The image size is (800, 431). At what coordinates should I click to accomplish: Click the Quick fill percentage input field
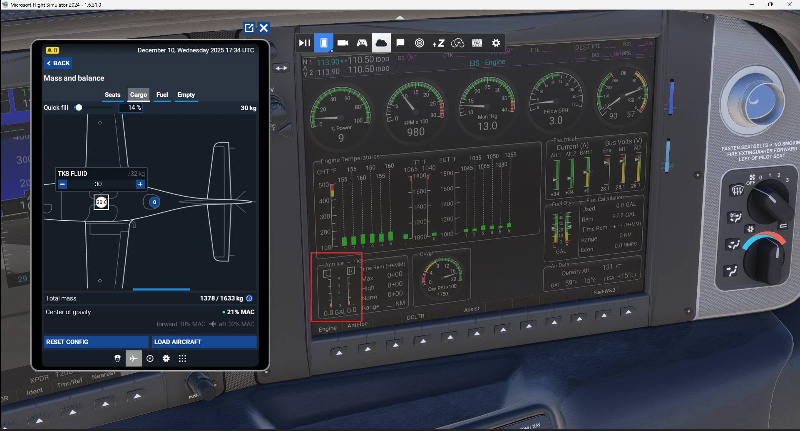[131, 108]
